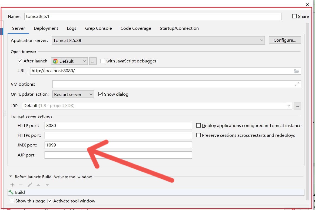This screenshot has width=315, height=210.
Task: Toggle the Share checkbox
Action: point(294,16)
